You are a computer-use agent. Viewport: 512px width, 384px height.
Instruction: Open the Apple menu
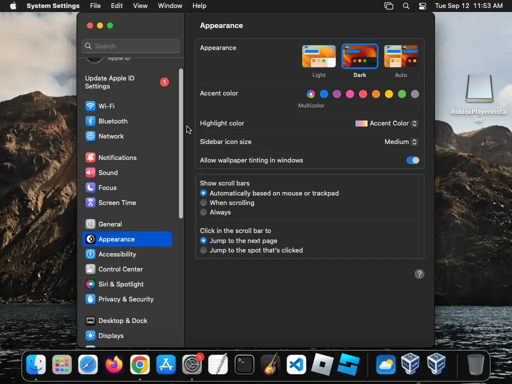pos(13,6)
